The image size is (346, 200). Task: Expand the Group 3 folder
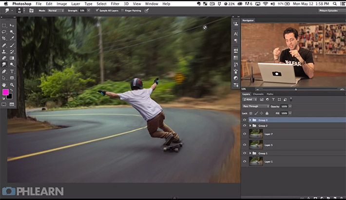250,120
